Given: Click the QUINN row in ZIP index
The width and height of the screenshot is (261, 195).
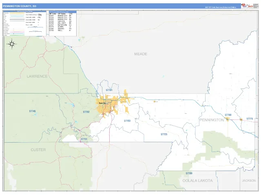Looking at the screenshot, I should click(x=60, y=27).
